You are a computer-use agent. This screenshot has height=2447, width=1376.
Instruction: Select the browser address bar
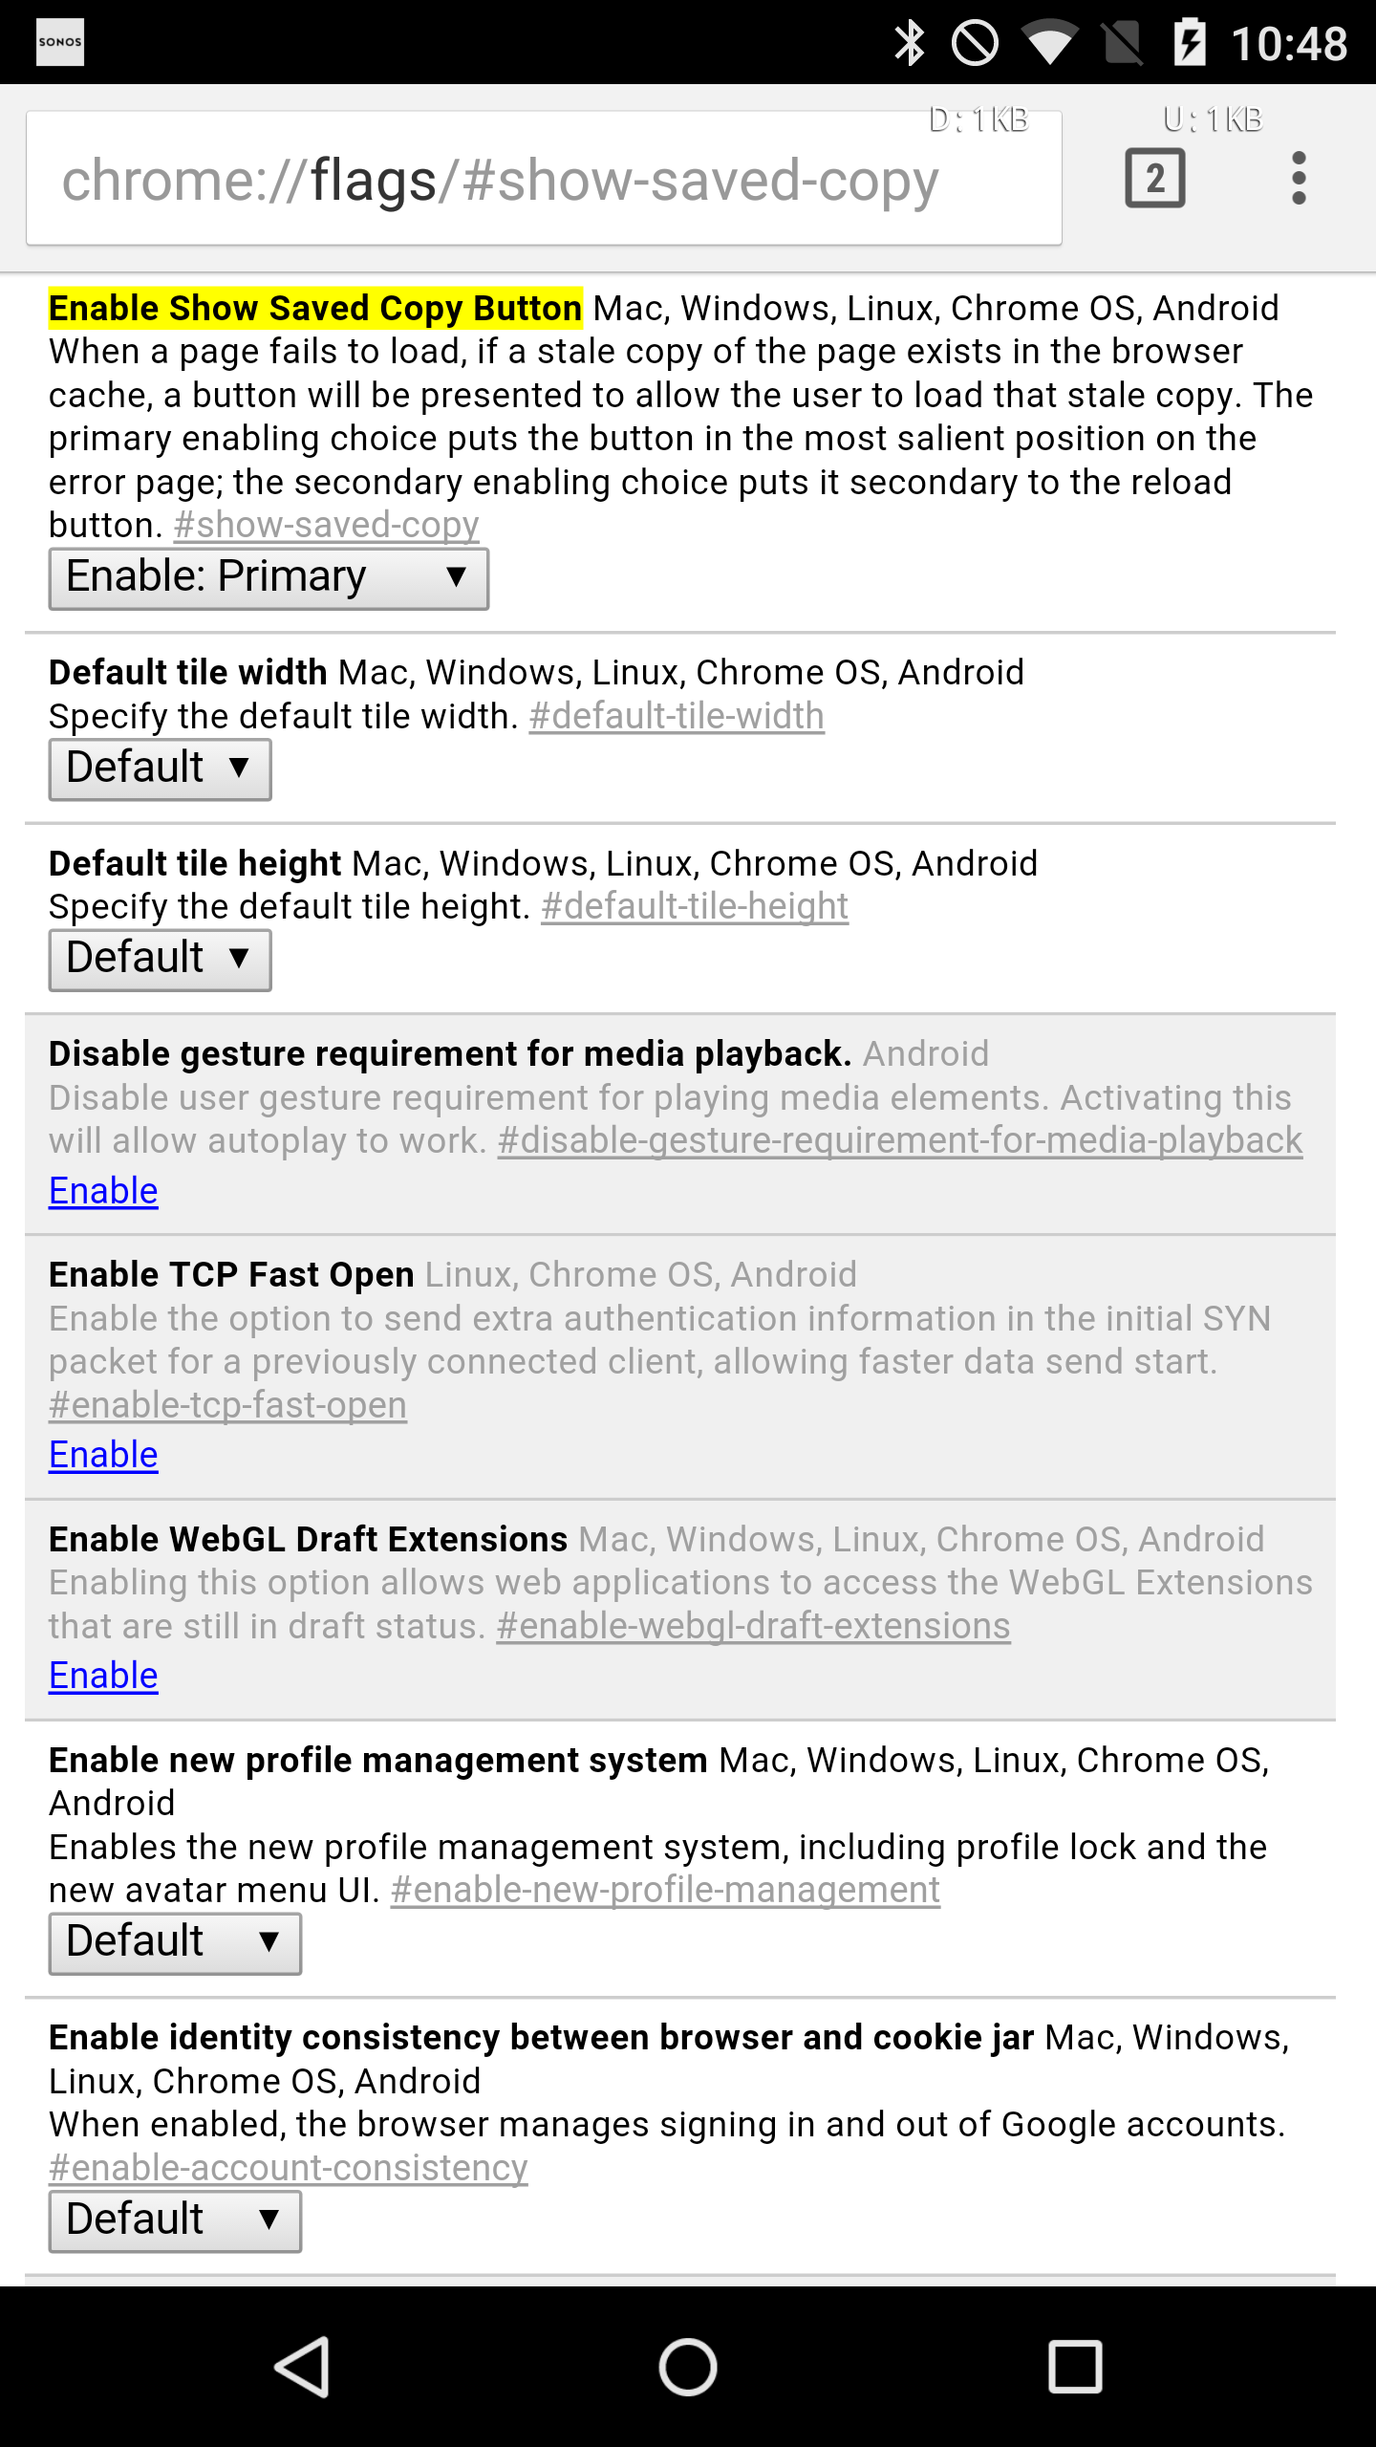[x=542, y=178]
